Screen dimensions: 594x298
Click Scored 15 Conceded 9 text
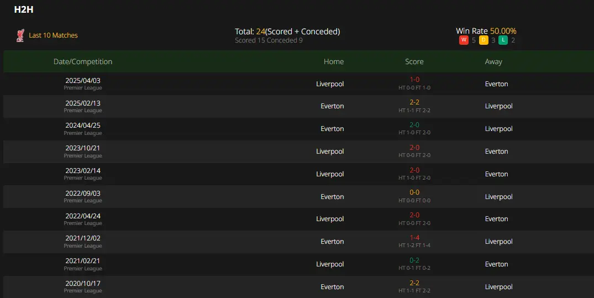269,40
